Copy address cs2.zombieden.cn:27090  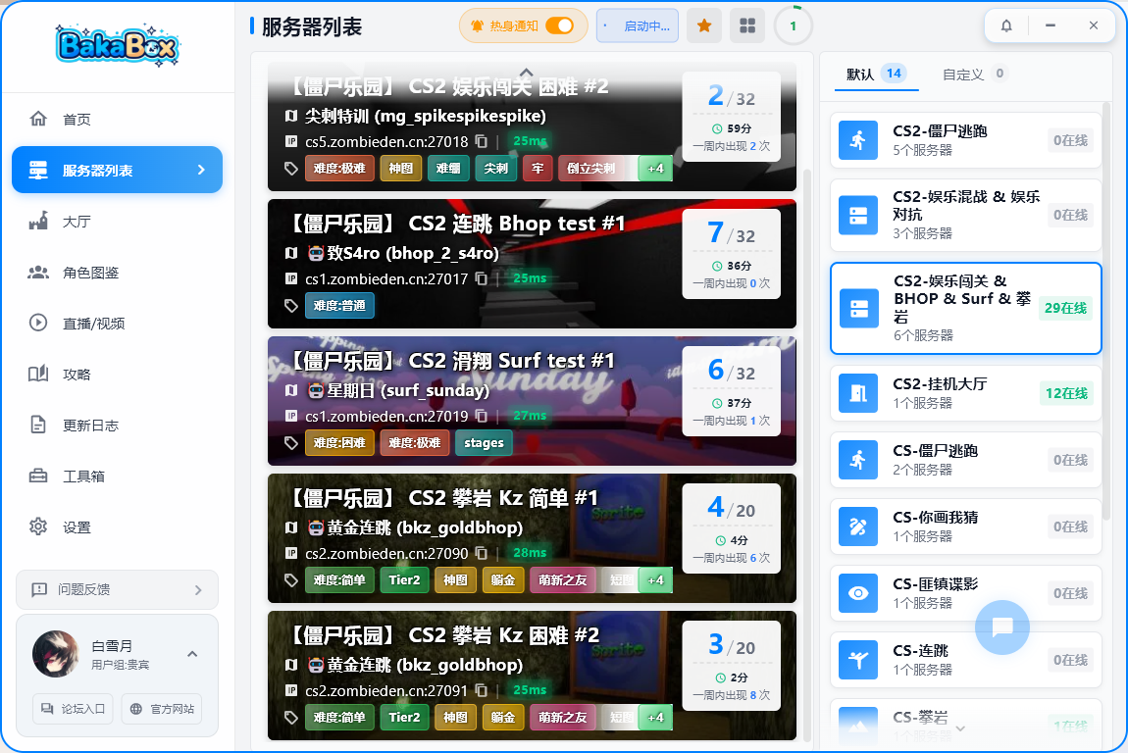[x=482, y=553]
